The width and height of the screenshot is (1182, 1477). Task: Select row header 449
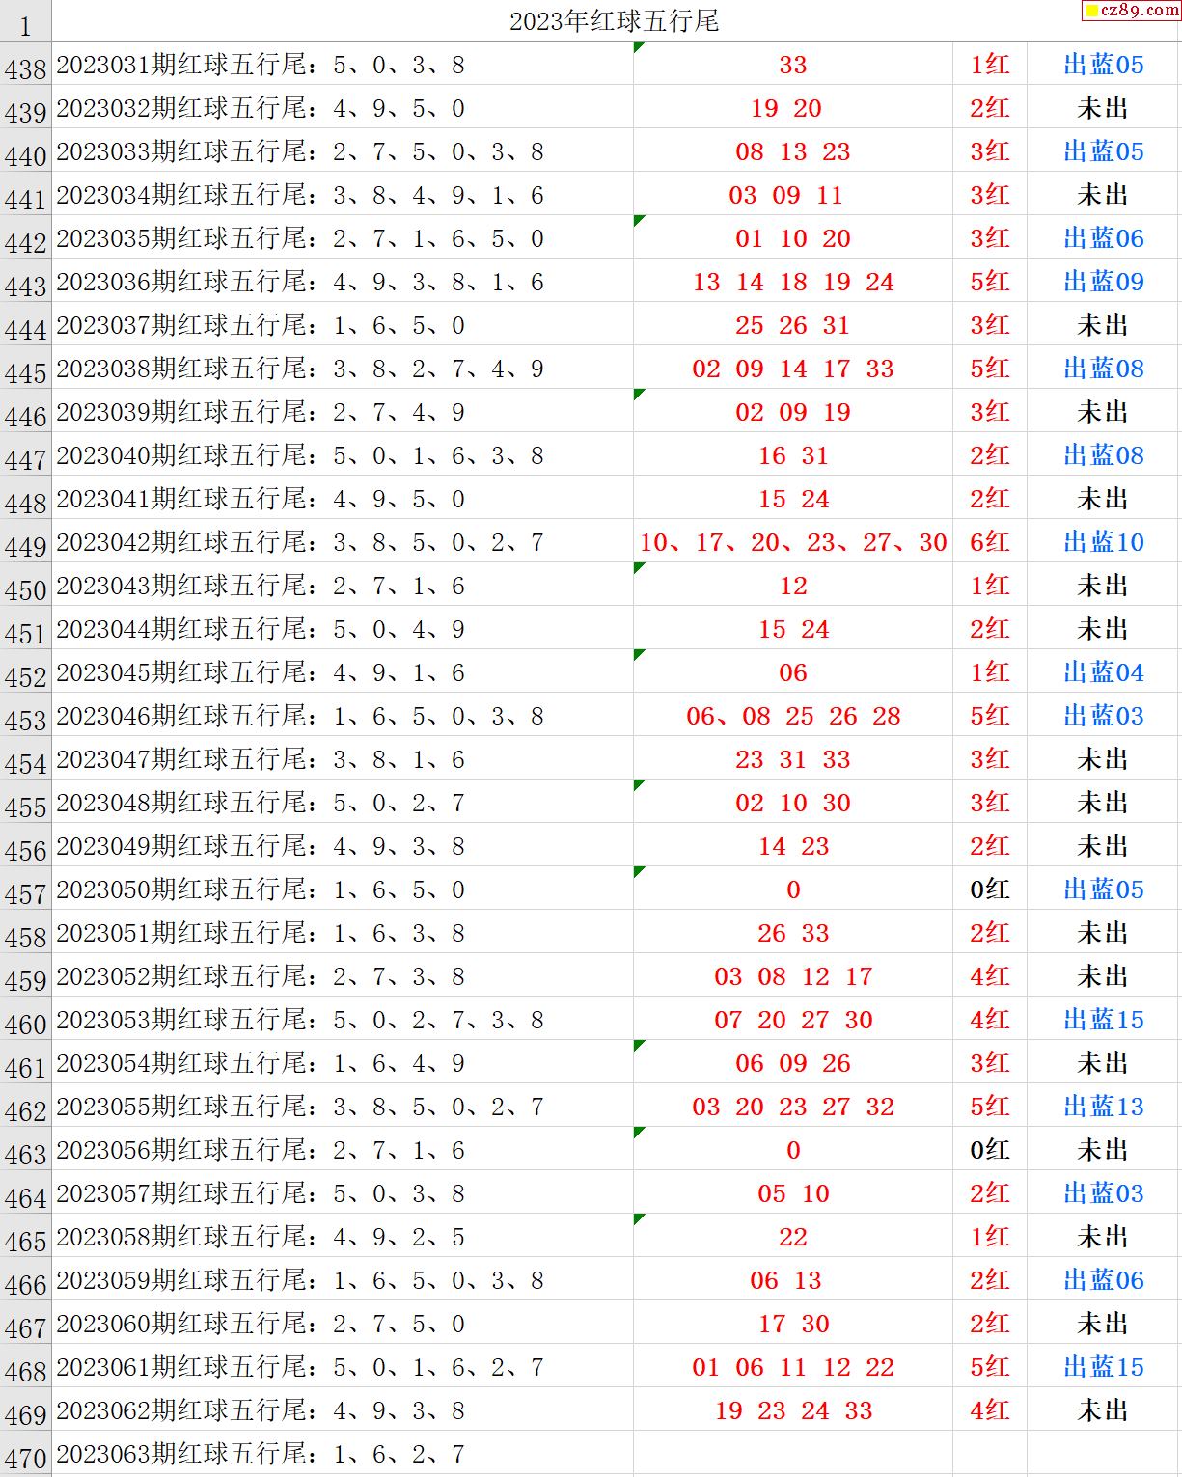click(x=25, y=542)
